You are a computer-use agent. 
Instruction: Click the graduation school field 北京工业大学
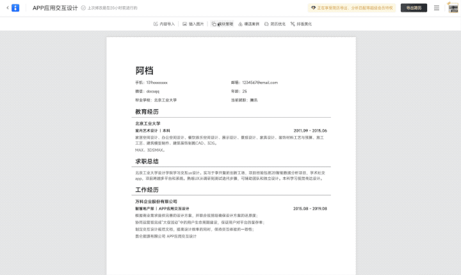(x=156, y=100)
